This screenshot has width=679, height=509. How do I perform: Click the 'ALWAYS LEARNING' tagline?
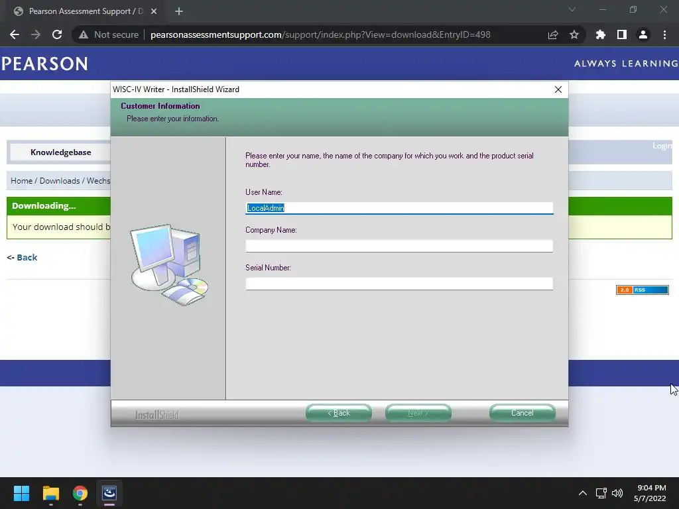pos(626,64)
